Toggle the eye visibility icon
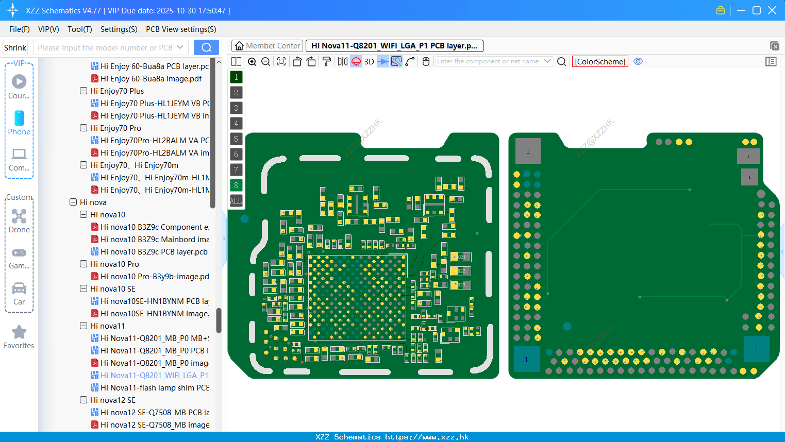The width and height of the screenshot is (785, 442). pyautogui.click(x=638, y=61)
